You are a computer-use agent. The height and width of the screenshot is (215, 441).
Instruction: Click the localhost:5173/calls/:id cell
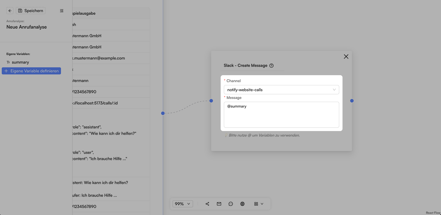pos(111,103)
